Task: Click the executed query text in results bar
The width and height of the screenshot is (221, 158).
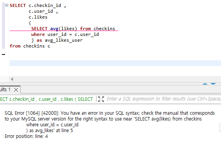Action: 47,99
